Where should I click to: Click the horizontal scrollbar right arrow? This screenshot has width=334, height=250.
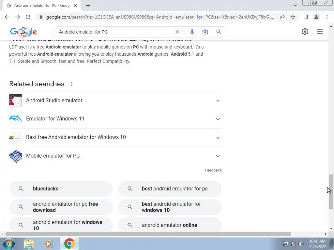[x=326, y=234]
